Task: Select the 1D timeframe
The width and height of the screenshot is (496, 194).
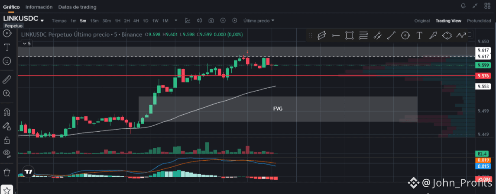Action: pyautogui.click(x=146, y=21)
